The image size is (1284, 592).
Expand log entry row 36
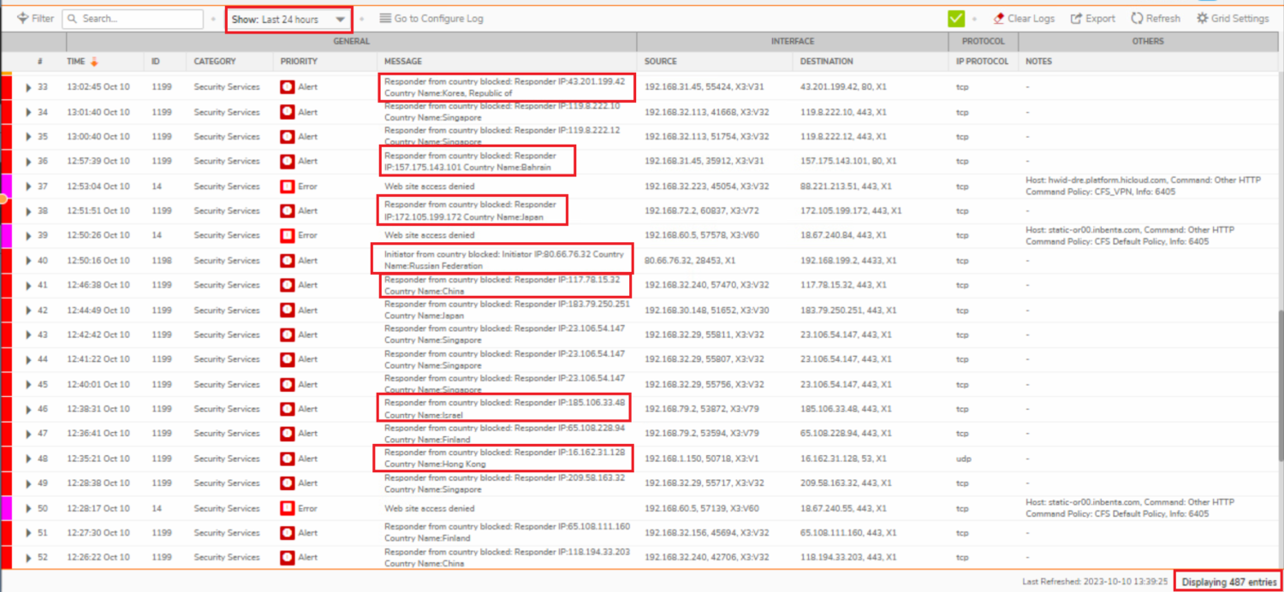pyautogui.click(x=28, y=162)
